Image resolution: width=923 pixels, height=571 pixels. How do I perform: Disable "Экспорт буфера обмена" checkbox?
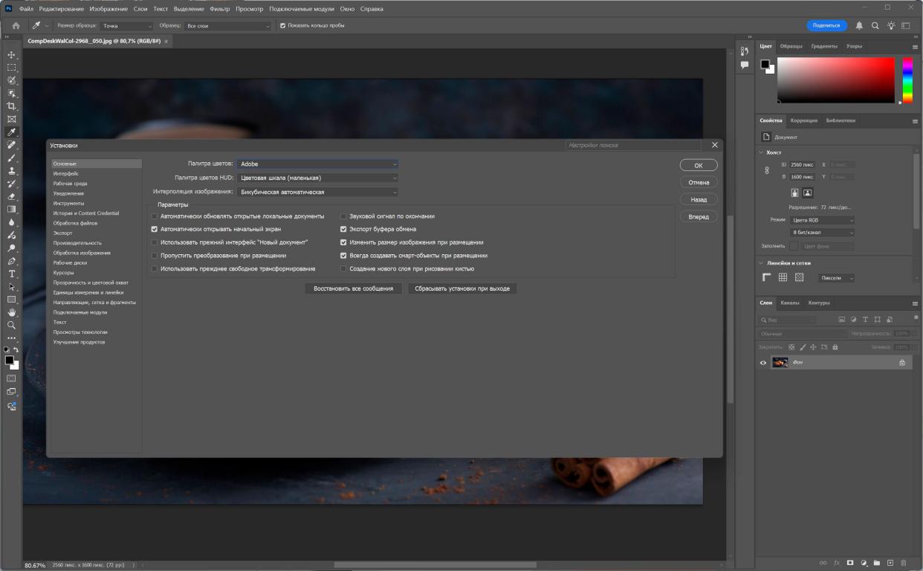tap(343, 230)
